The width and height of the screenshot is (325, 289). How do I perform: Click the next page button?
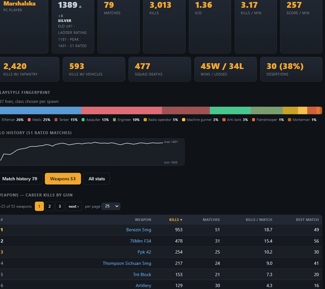coord(73,206)
